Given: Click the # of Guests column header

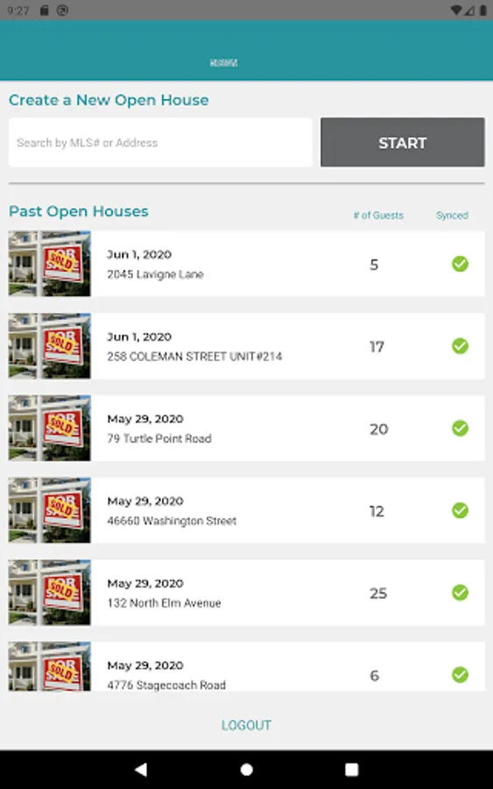Looking at the screenshot, I should coord(378,216).
